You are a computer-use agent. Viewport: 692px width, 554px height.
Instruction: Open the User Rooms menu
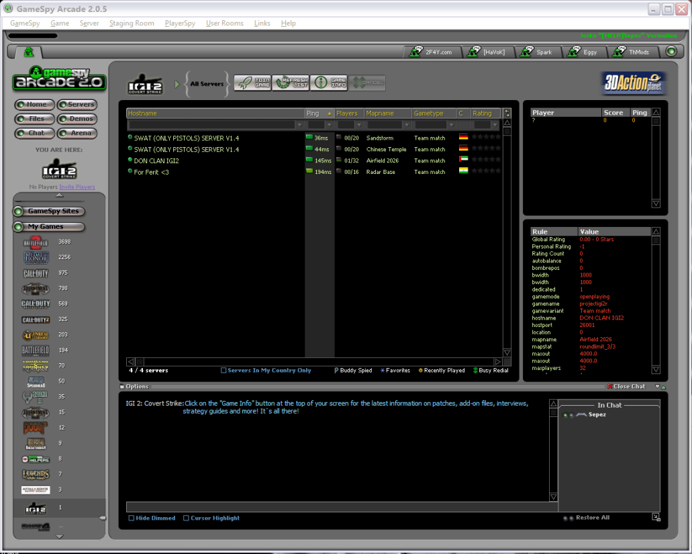pos(225,24)
